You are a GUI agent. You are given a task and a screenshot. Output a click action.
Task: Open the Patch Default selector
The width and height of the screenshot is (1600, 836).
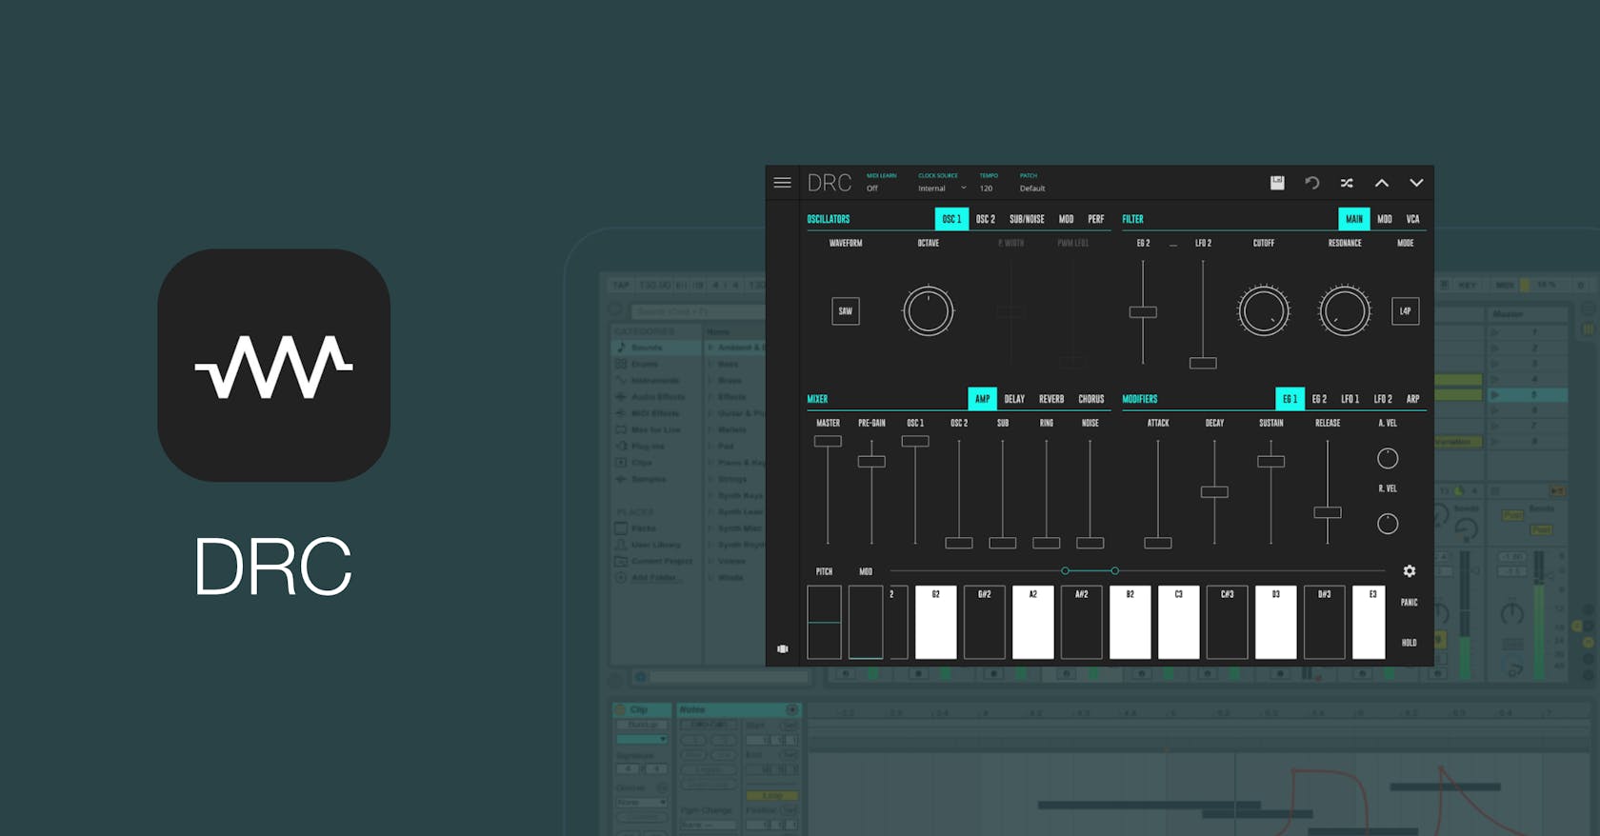[x=1032, y=189]
